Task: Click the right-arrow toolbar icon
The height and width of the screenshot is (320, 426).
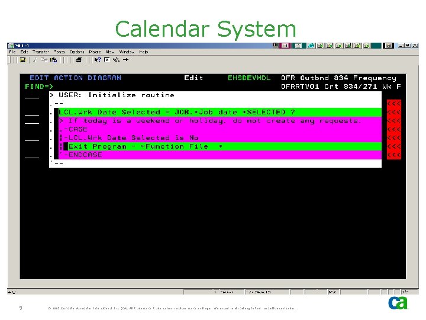Action: [x=125, y=60]
